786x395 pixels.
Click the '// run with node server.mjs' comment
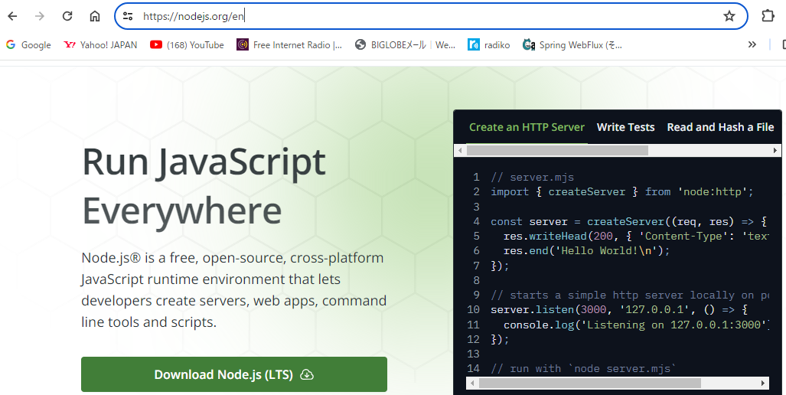[x=583, y=368]
